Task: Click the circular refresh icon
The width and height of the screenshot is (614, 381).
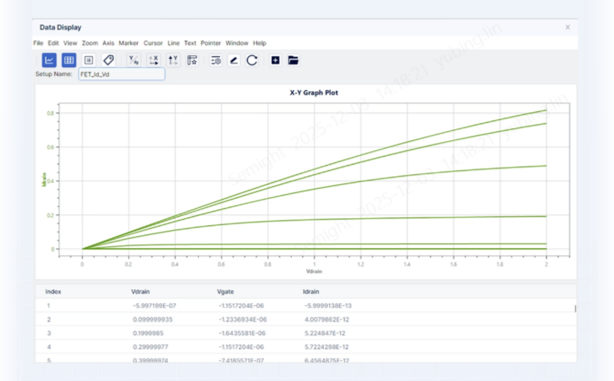Action: tap(252, 60)
